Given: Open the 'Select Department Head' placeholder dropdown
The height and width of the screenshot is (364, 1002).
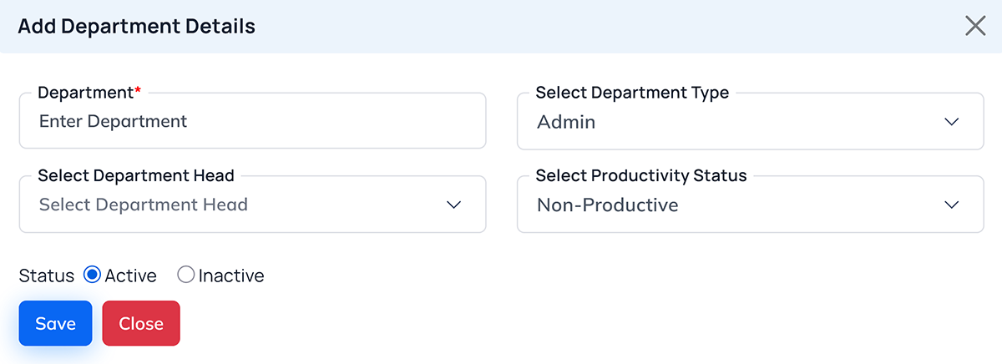Looking at the screenshot, I should pos(242,205).
